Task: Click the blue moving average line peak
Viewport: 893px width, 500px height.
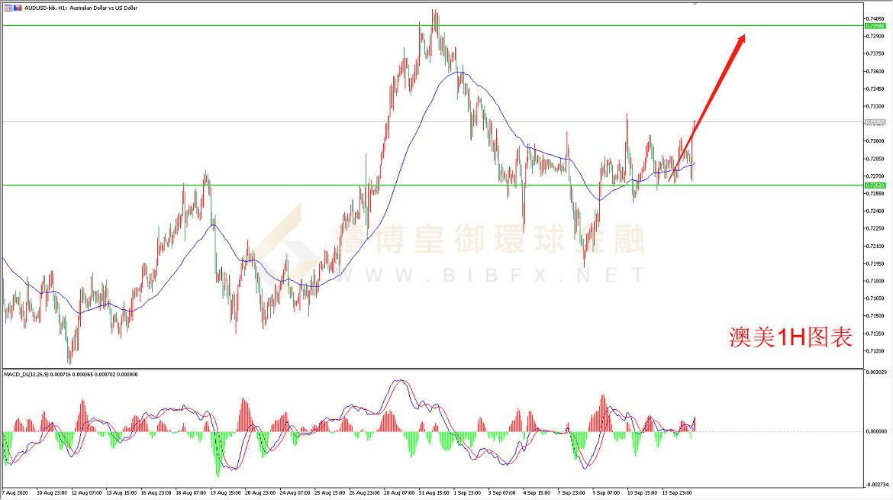Action: pos(459,73)
